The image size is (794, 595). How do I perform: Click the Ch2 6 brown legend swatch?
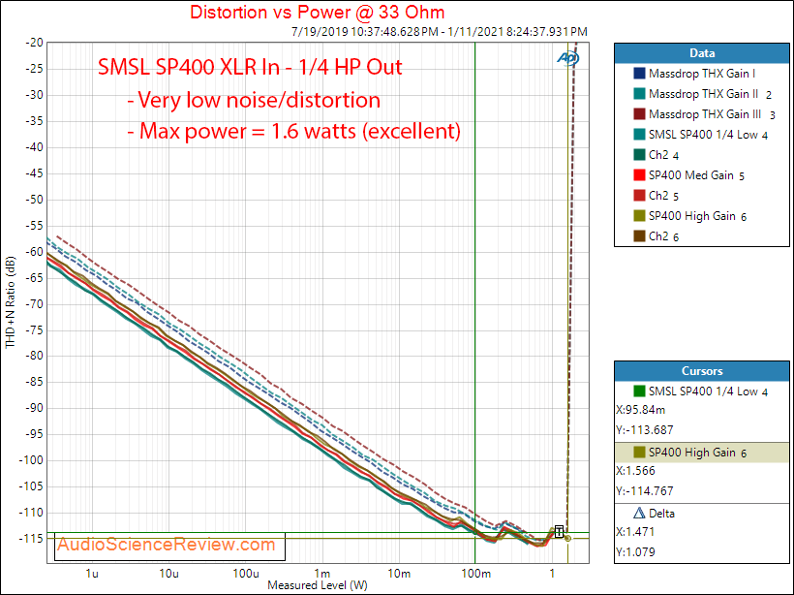point(639,236)
